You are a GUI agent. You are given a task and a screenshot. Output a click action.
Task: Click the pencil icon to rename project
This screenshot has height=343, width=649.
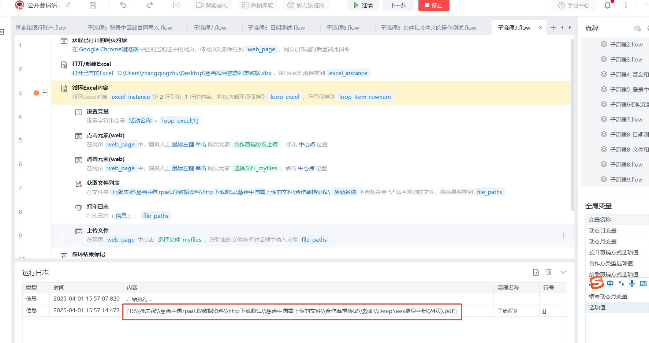(x=68, y=5)
